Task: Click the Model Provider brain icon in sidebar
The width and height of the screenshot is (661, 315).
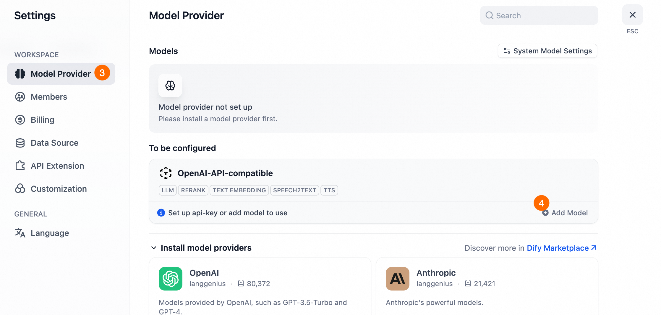Action: click(x=20, y=74)
